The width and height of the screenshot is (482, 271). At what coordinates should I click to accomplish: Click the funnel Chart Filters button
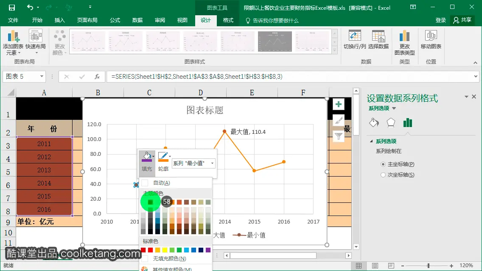[x=339, y=136]
